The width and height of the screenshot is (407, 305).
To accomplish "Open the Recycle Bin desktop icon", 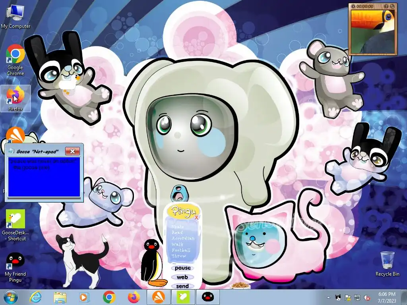I will pyautogui.click(x=387, y=264).
